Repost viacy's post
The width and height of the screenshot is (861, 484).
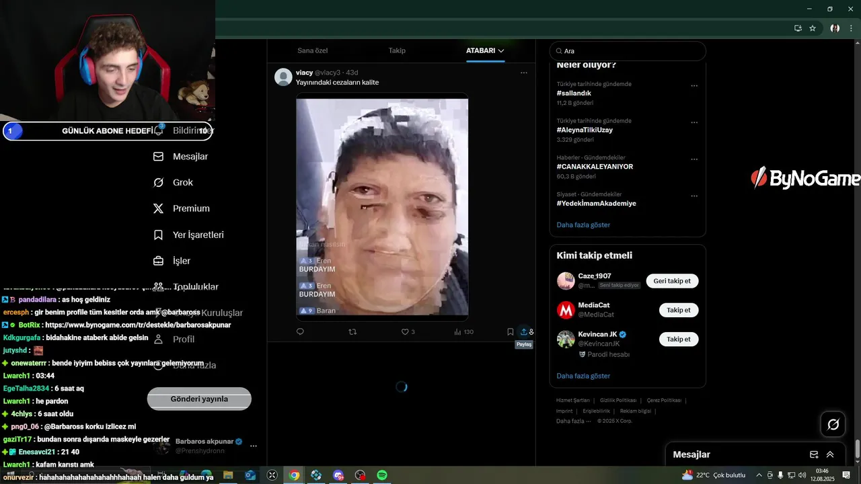[x=352, y=331]
